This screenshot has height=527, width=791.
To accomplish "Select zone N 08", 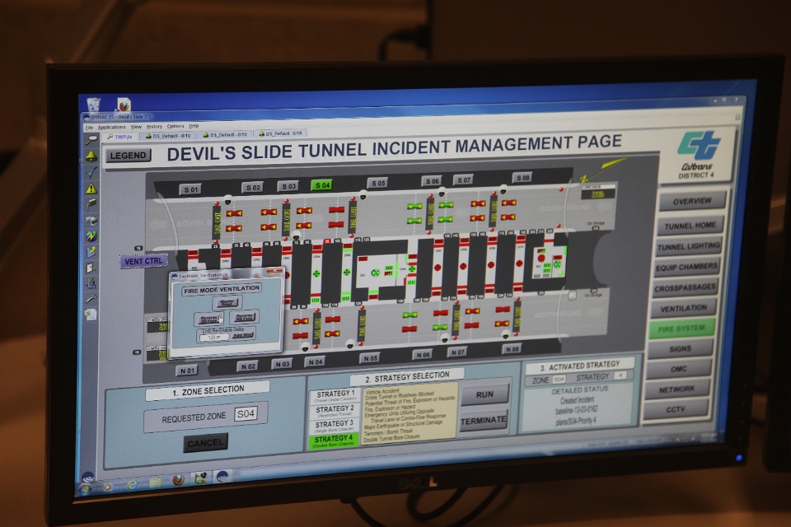I will pos(513,349).
